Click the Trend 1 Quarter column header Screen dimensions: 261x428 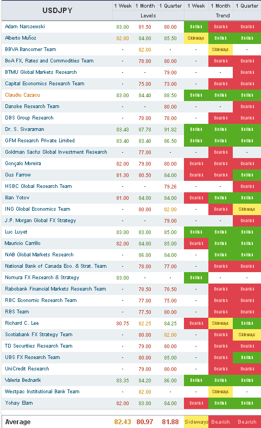247,6
